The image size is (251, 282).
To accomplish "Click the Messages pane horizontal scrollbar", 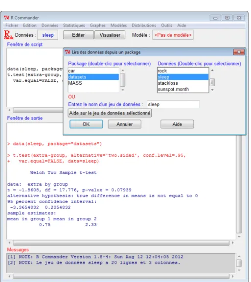I will [121, 276].
